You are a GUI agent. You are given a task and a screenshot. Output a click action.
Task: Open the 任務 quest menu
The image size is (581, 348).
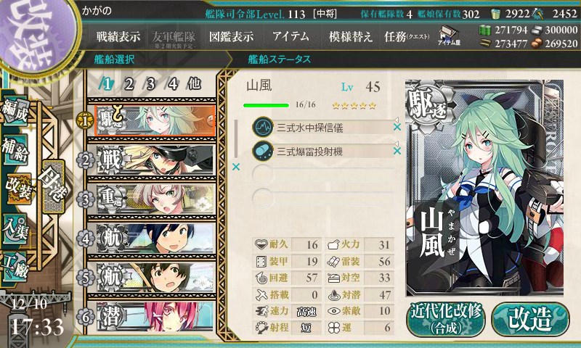click(x=407, y=36)
